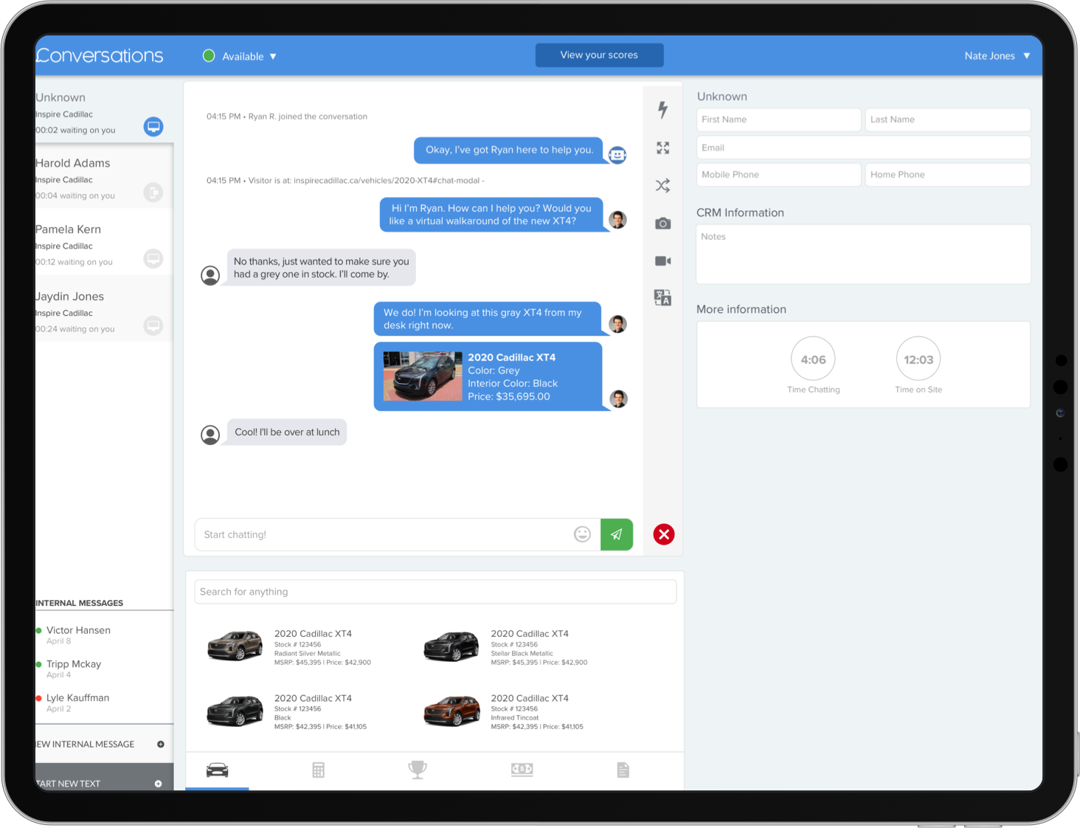Click the icon beside Harold Adams
Viewport: 1080px width, 828px height.
tap(153, 193)
